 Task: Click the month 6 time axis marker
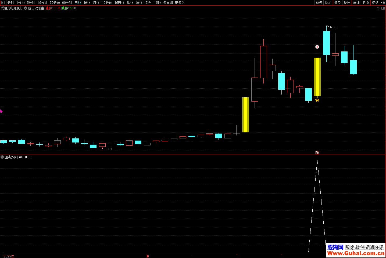tap(148, 256)
